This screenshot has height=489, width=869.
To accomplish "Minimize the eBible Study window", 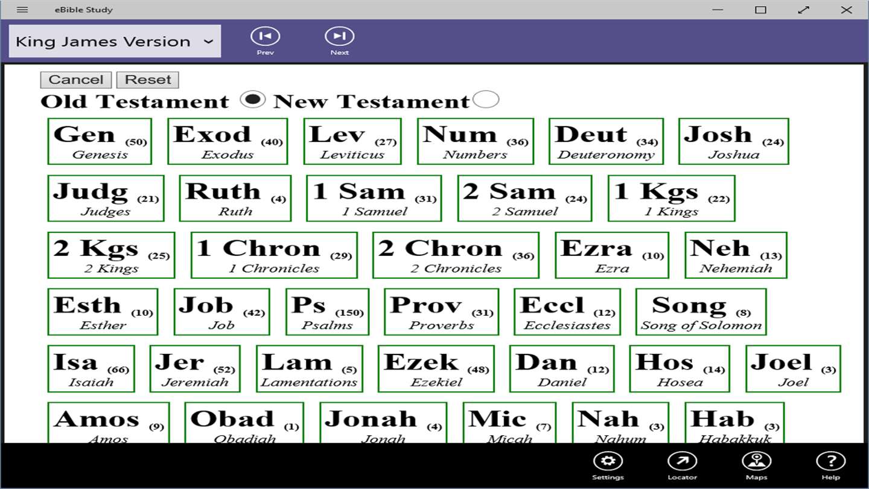I will (x=718, y=10).
